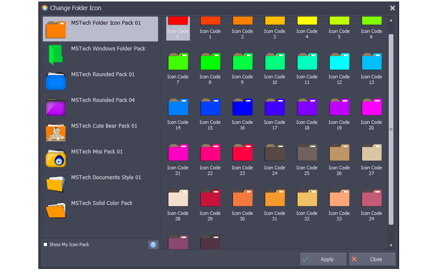Close the Change Folder Icon dialog

point(392,8)
